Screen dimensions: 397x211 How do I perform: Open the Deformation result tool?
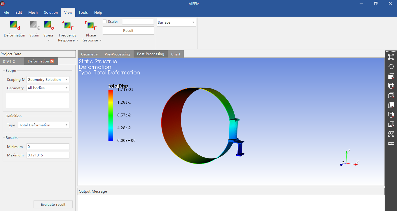coord(15,29)
